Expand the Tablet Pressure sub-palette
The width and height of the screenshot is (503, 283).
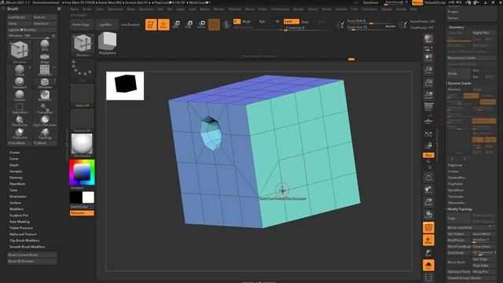[x=21, y=228]
